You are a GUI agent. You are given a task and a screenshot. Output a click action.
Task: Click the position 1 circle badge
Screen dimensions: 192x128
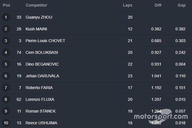[6, 17]
